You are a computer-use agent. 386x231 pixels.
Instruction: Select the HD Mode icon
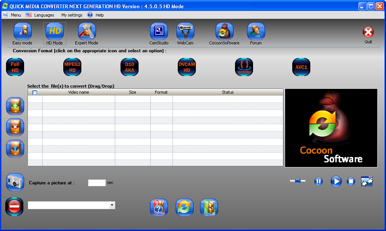tap(55, 31)
